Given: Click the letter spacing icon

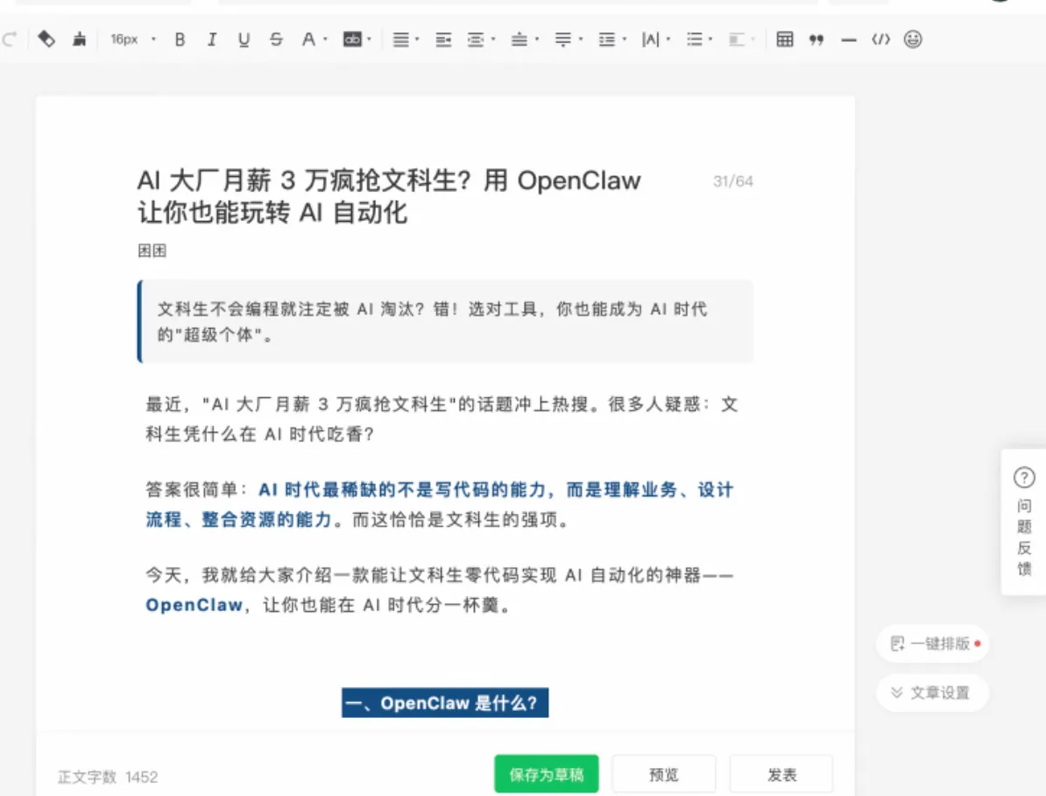Looking at the screenshot, I should (650, 39).
